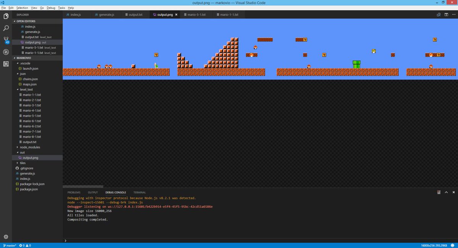Close the bottom panel
Screen dimensions: 458x248
tap(453, 193)
